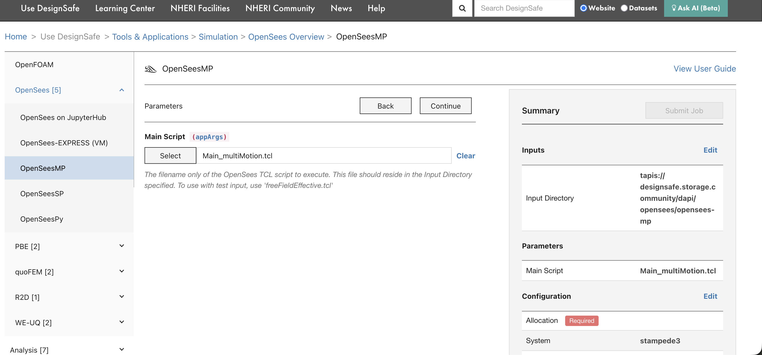Click the appArgs tag label
Screen dimensions: 762x355
pyautogui.click(x=210, y=137)
